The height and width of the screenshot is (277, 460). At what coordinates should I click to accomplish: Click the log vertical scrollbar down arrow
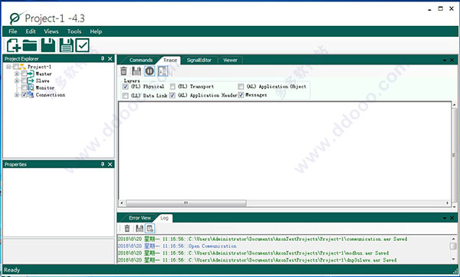click(454, 259)
